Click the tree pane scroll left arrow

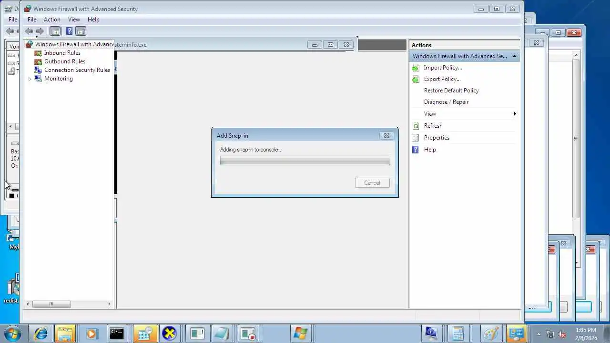(28, 304)
